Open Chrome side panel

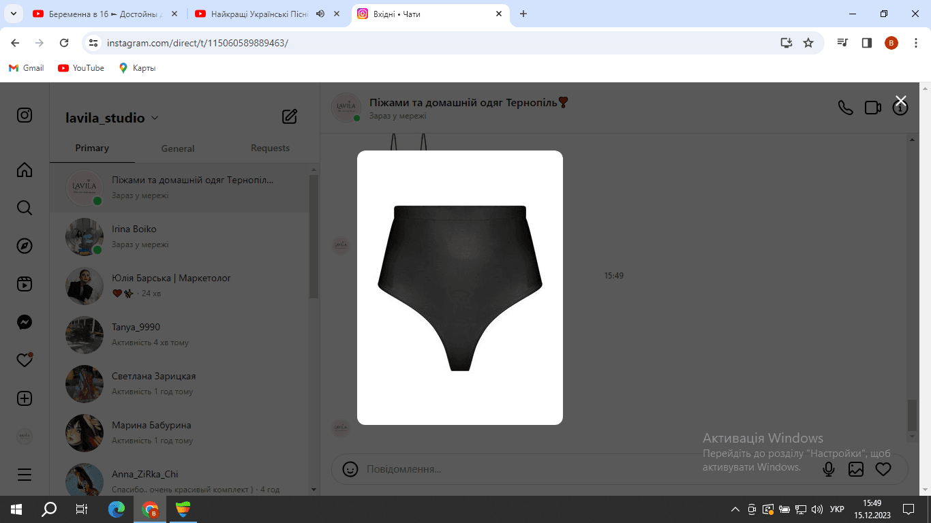pos(867,43)
